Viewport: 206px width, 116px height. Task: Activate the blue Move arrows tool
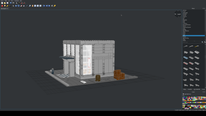click(x=16, y=6)
